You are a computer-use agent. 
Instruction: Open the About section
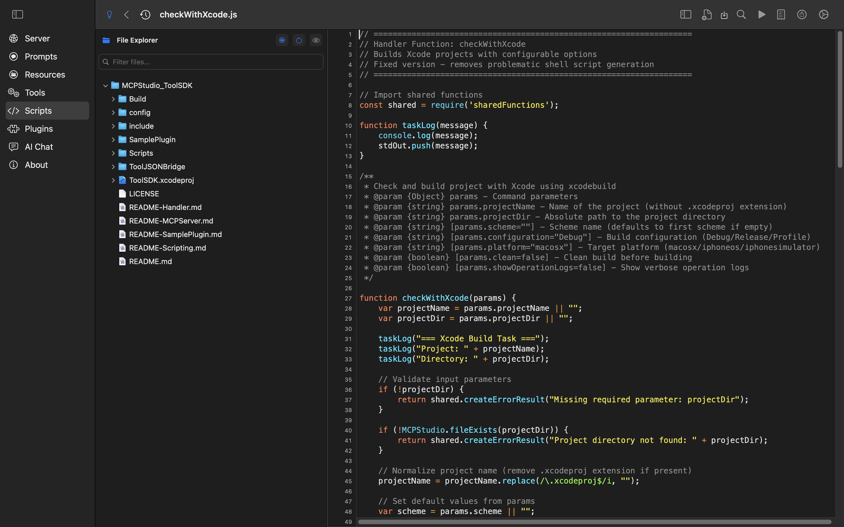coord(47,165)
